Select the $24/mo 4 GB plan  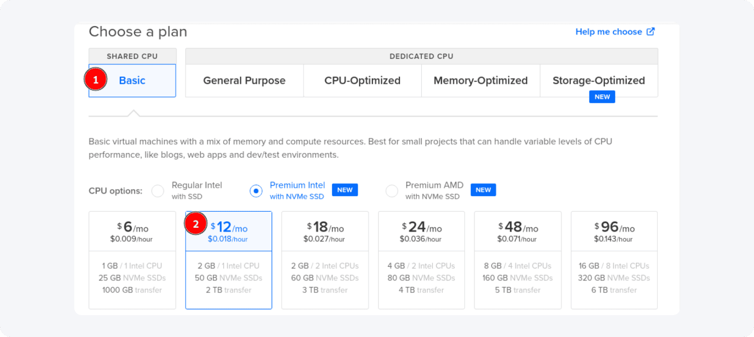pyautogui.click(x=421, y=260)
